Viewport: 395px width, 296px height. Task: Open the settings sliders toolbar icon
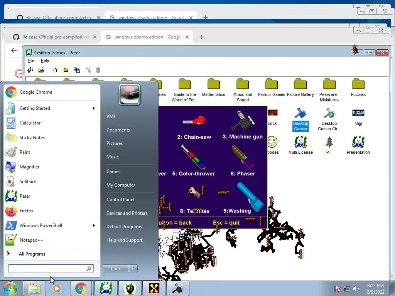click(x=30, y=70)
